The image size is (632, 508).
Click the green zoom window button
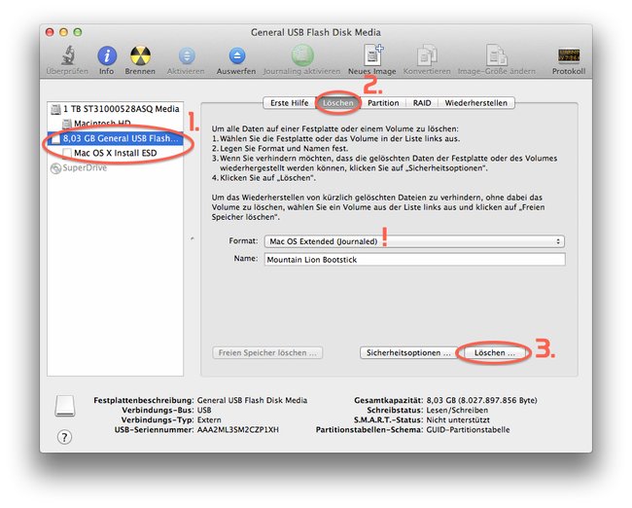(78, 32)
